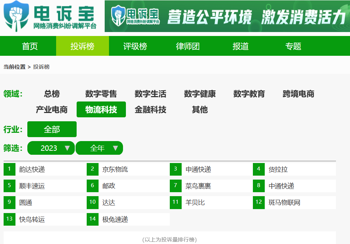This screenshot has height=244, width=350.
Task: Choose the 金融科技 domain filter
Action: (150, 110)
